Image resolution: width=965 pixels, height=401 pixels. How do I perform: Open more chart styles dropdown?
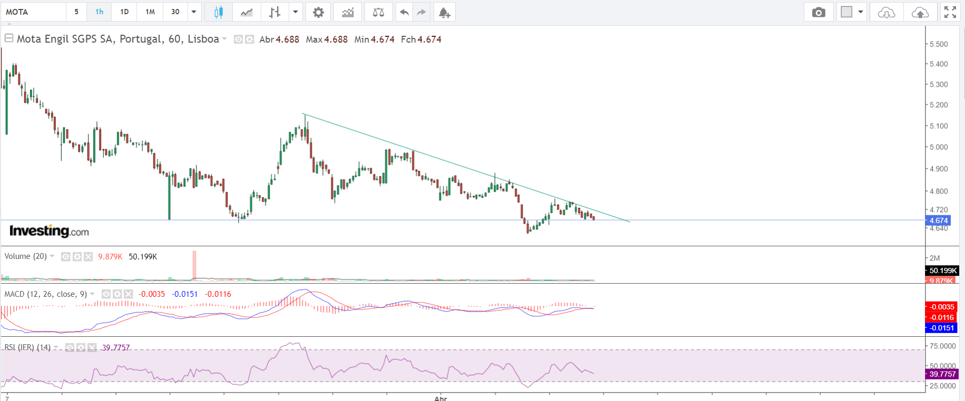(296, 12)
